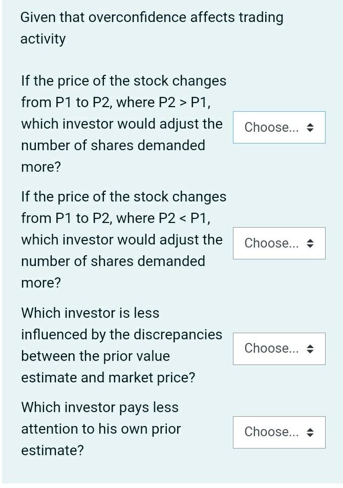Click the up-down arrow icon on the first dropdown
Viewport: 343px width, 488px height.
pos(311,127)
